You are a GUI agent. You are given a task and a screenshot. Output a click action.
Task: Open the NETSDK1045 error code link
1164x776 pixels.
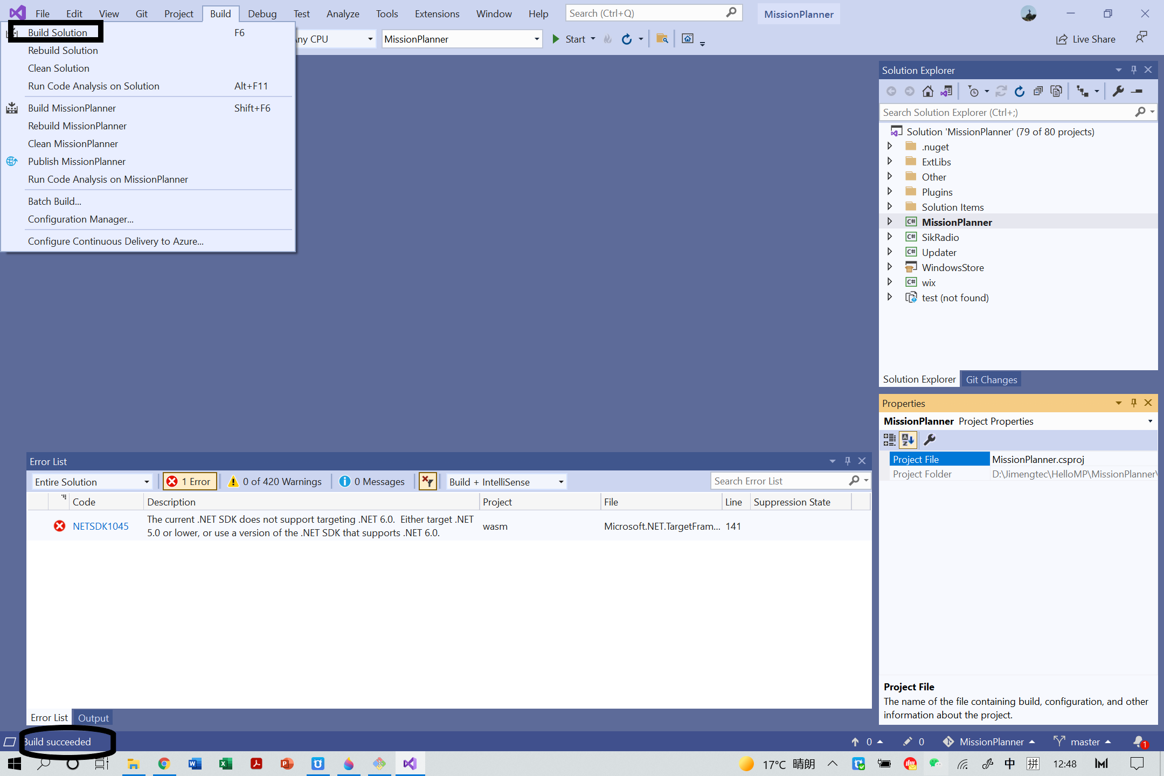(101, 526)
